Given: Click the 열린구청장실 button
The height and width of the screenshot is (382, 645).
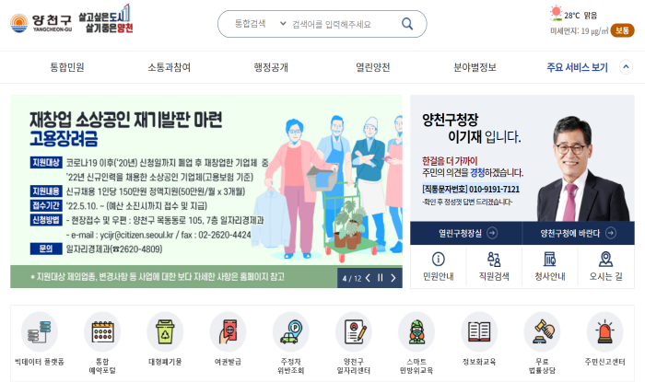Looking at the screenshot, I should [466, 233].
